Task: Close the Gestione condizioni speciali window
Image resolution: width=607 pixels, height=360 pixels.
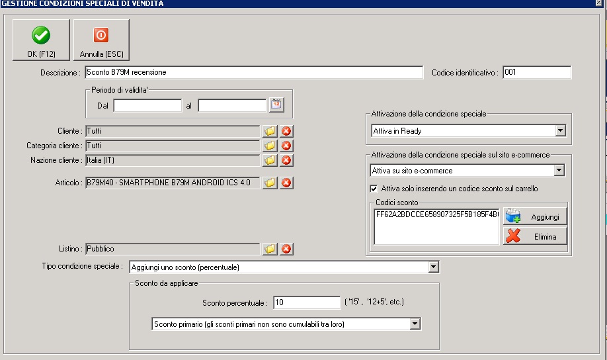Action: 598,3
